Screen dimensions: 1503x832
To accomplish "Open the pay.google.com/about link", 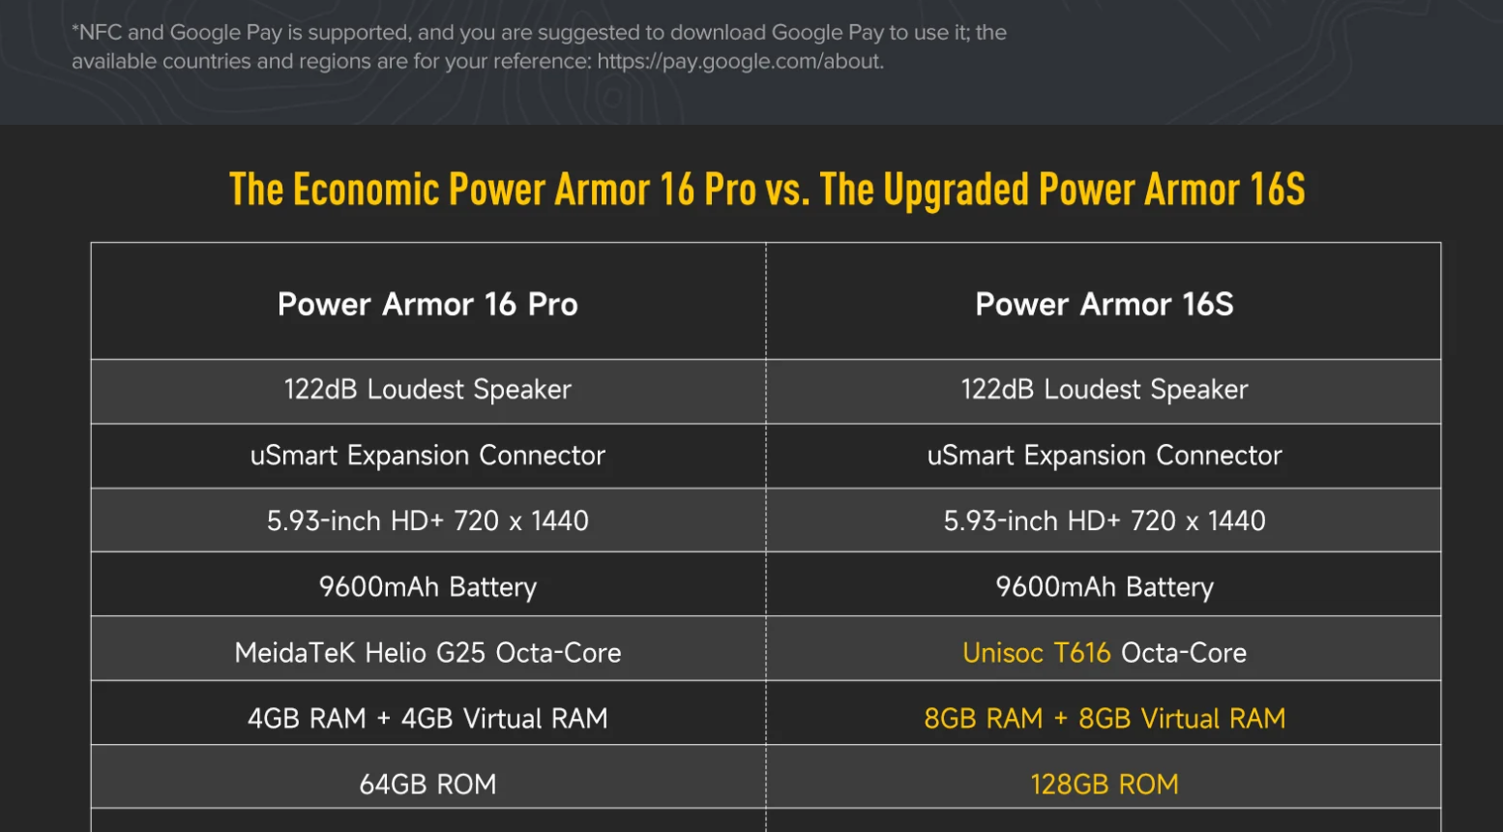I will click(740, 62).
